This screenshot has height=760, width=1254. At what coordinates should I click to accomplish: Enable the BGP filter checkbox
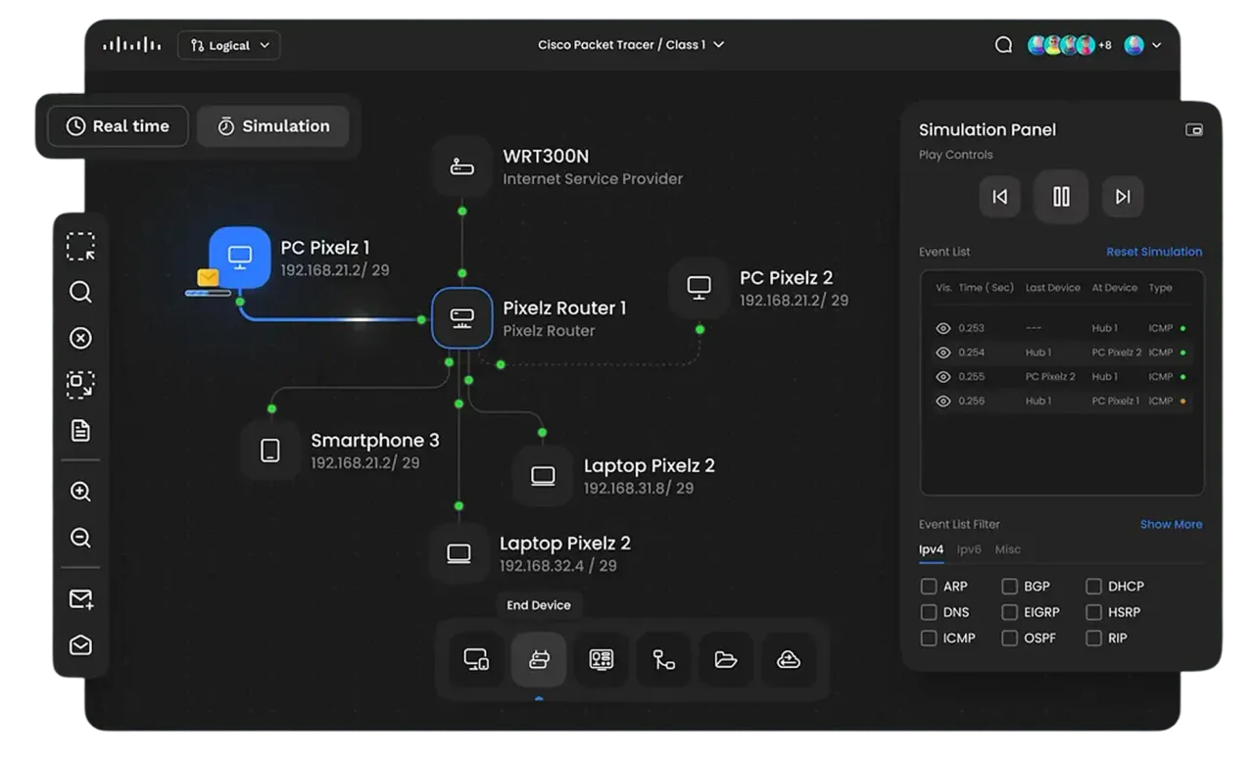pos(1009,587)
